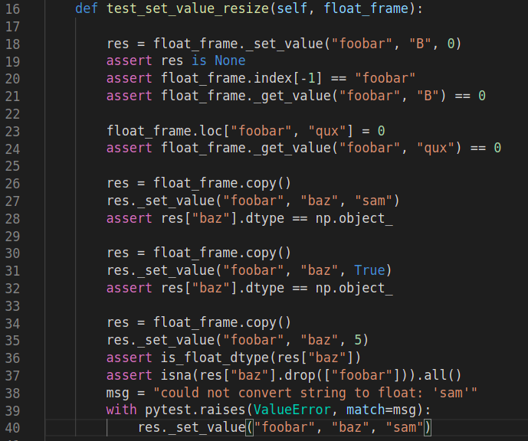This screenshot has width=528, height=441.
Task: Click the number 5 on line 35
Action: point(359,340)
